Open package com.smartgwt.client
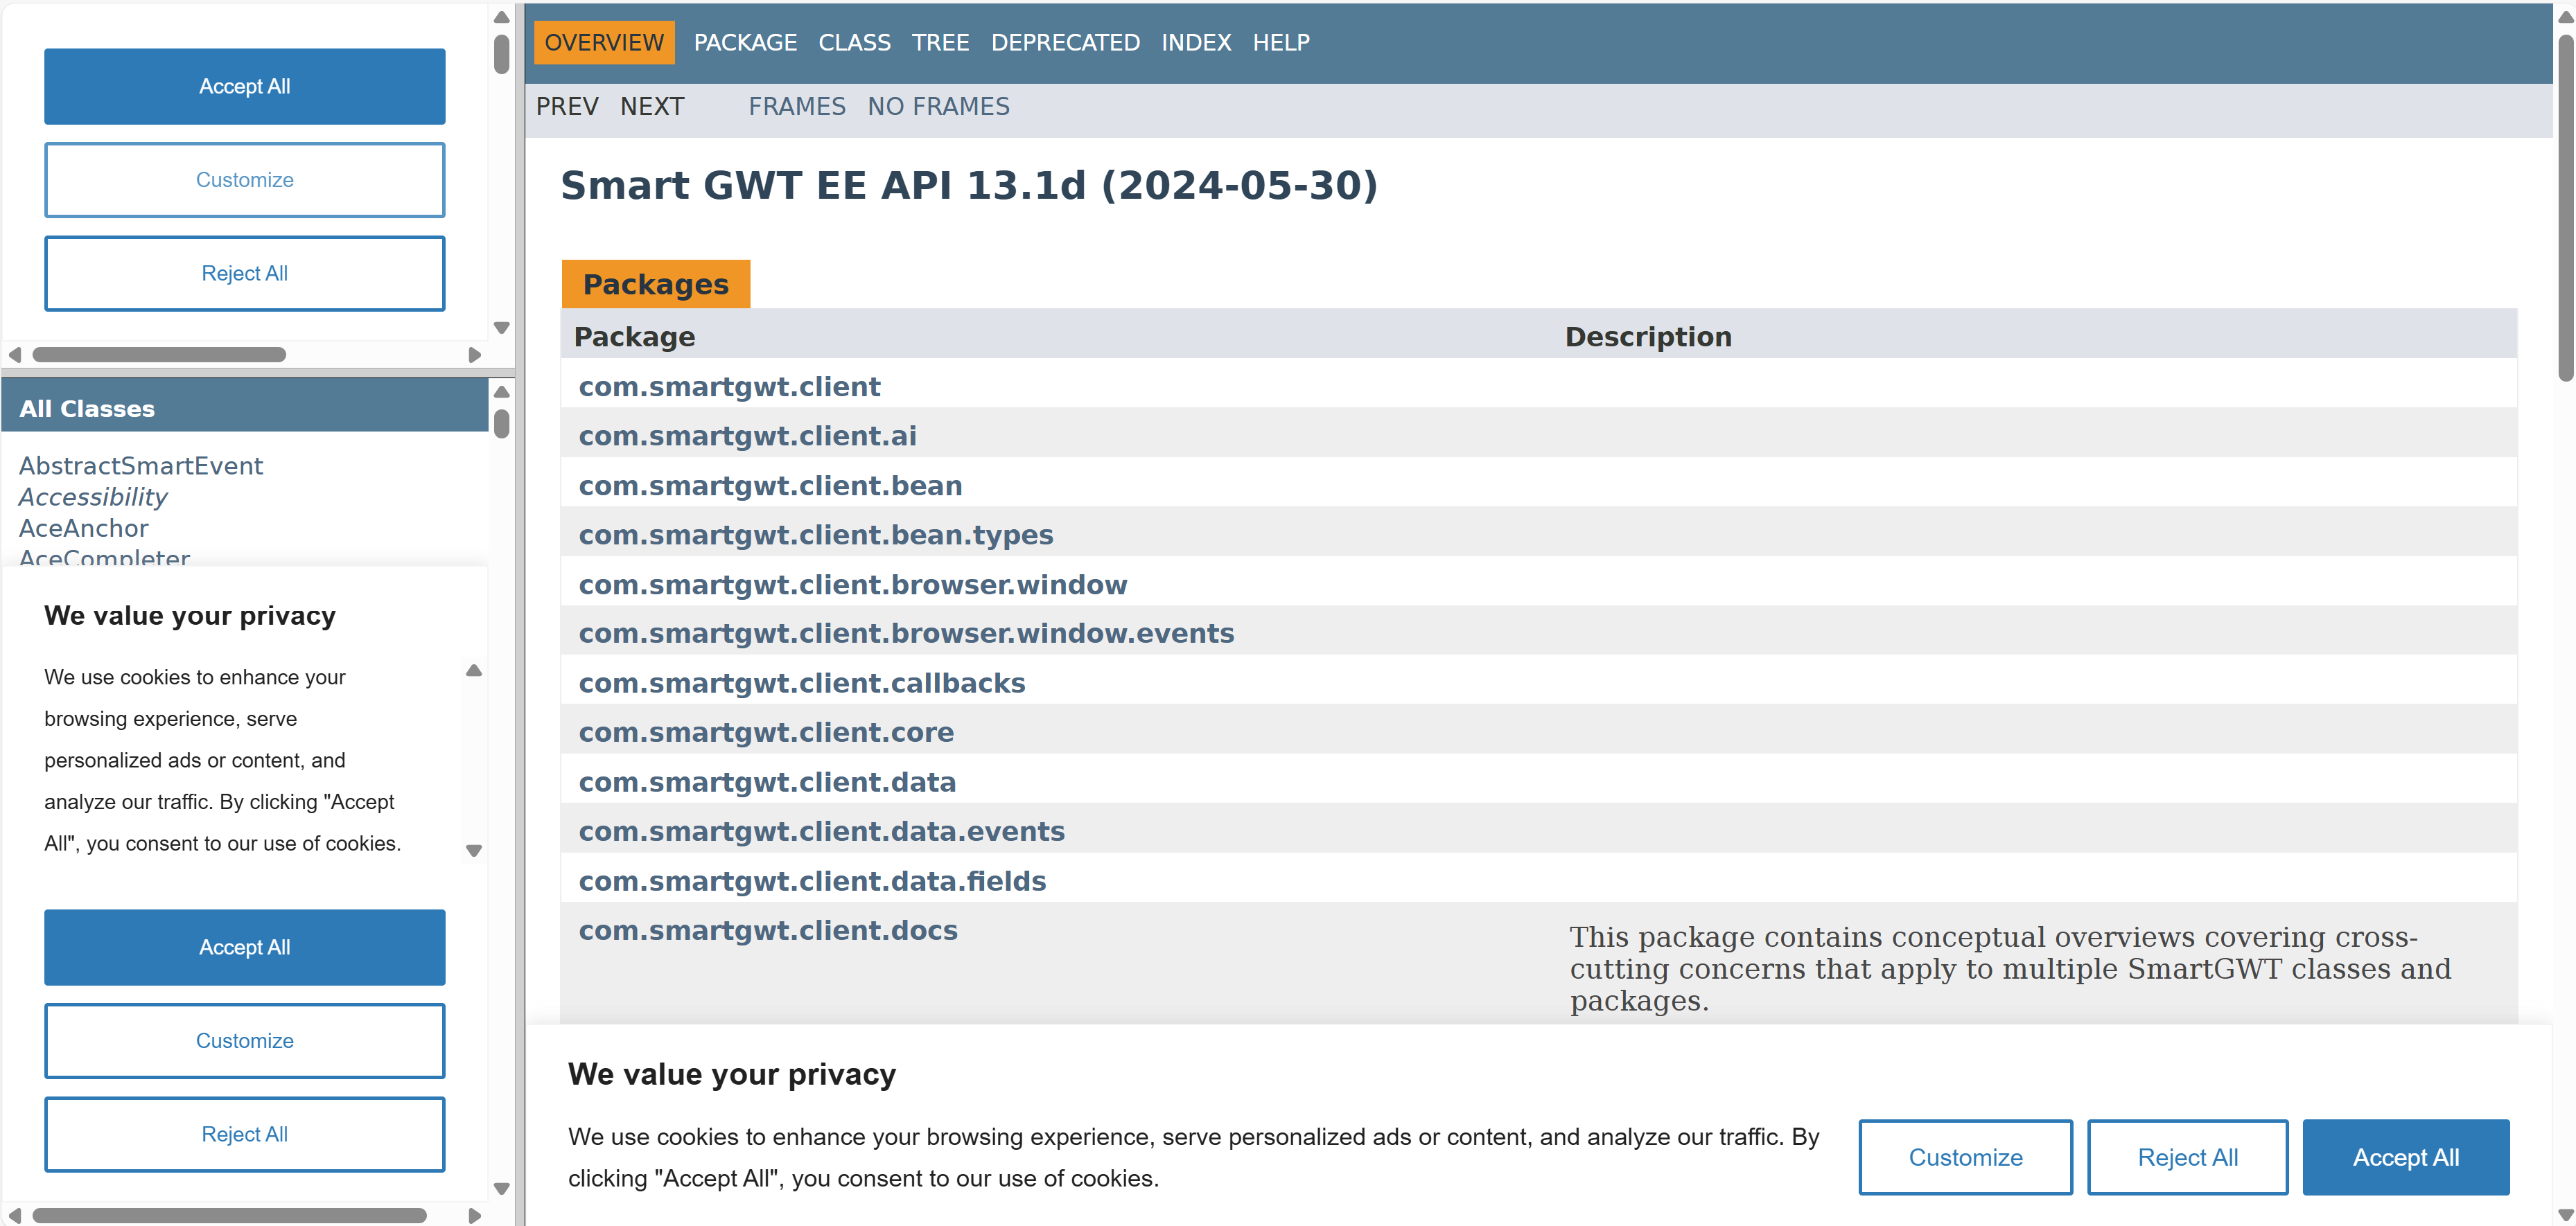Image resolution: width=2576 pixels, height=1226 pixels. click(729, 387)
